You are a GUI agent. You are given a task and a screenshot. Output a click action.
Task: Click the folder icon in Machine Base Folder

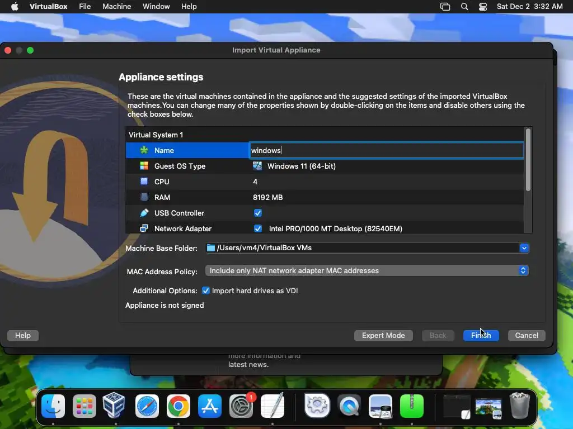pos(211,247)
